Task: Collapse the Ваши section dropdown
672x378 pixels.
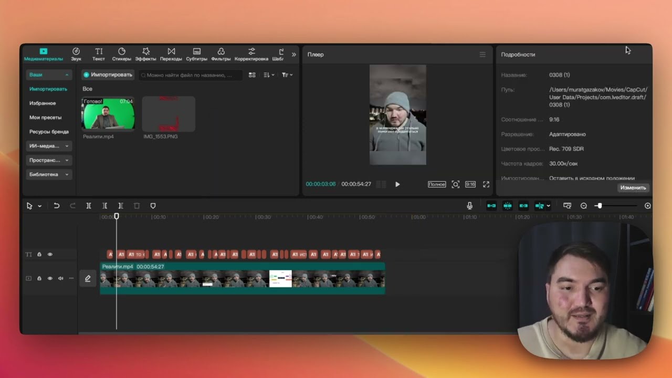Action: coord(49,75)
